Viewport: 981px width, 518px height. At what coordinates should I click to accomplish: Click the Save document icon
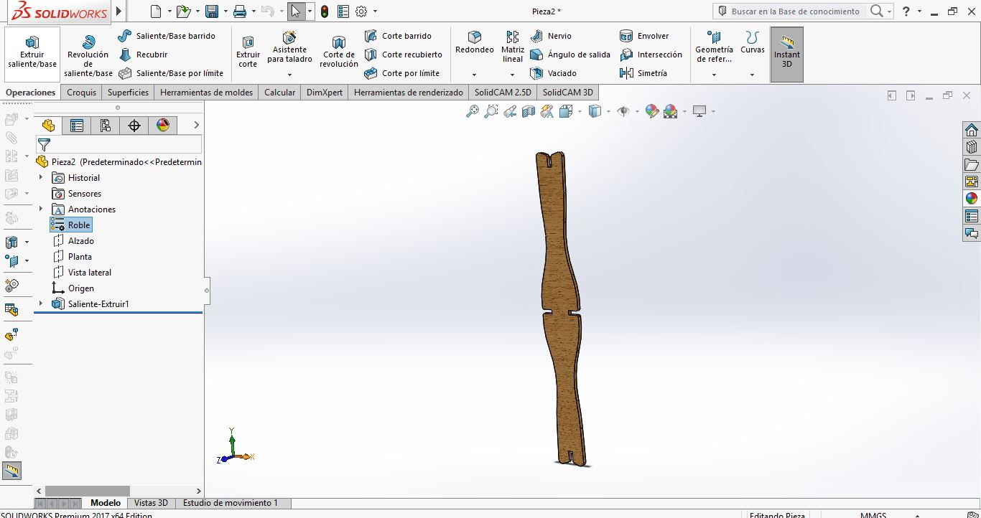tap(212, 11)
